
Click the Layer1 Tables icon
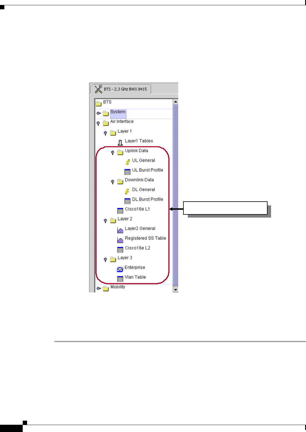coord(120,143)
